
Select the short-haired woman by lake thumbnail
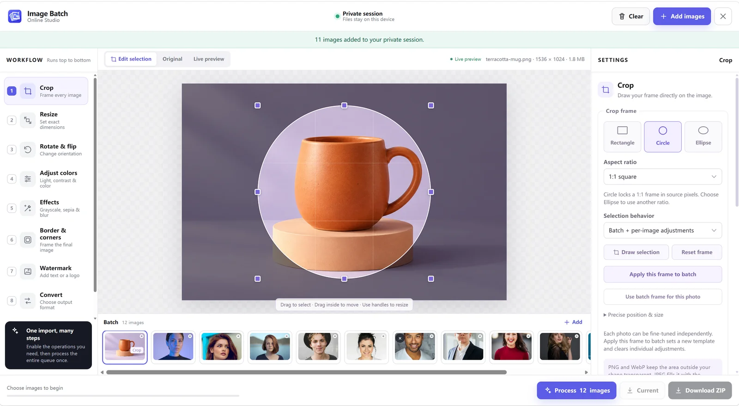click(x=270, y=347)
